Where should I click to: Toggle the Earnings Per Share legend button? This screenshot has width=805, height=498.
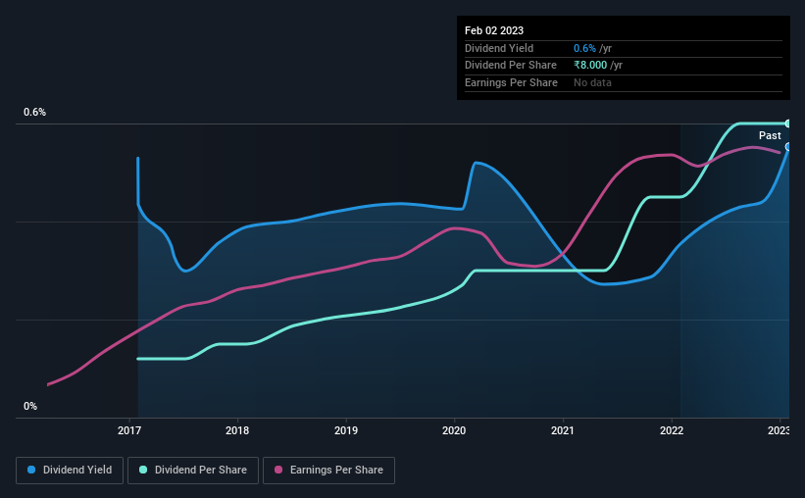328,470
